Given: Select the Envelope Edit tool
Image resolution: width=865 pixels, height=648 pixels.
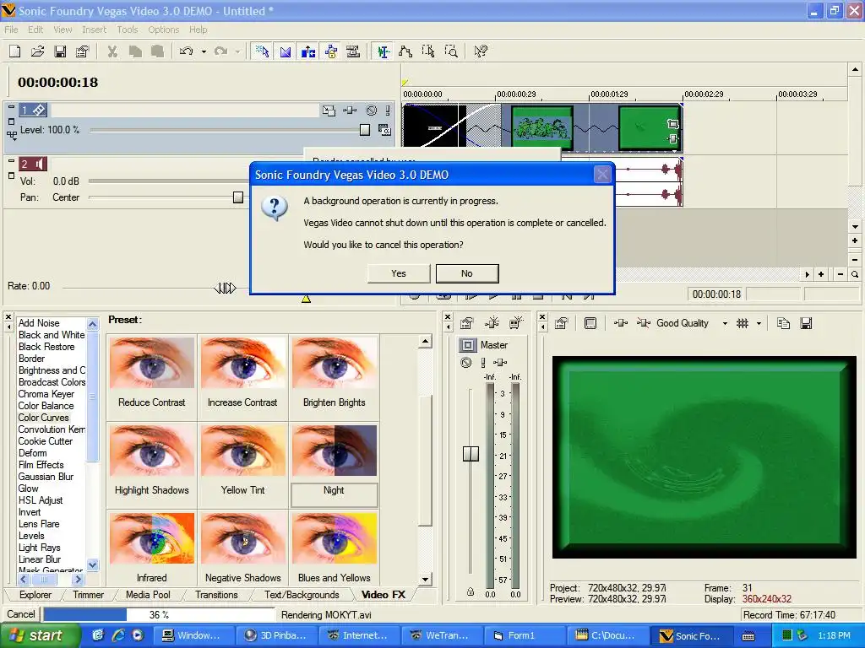Looking at the screenshot, I should point(405,51).
